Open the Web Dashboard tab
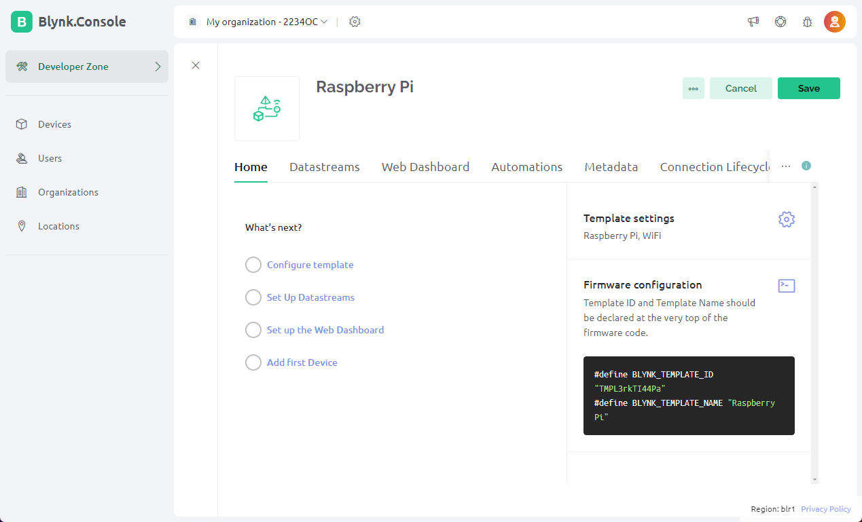862x522 pixels. click(x=425, y=167)
